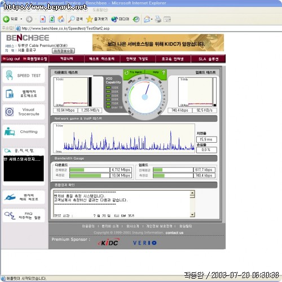Click the down arrow of the results scrollbar

pyautogui.click(x=192, y=214)
